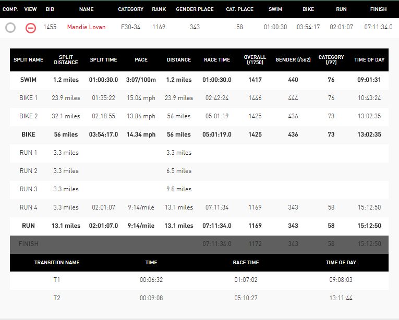The width and height of the screenshot is (399, 320).
Task: Select the RUN 4 row label
Action: 28,207
